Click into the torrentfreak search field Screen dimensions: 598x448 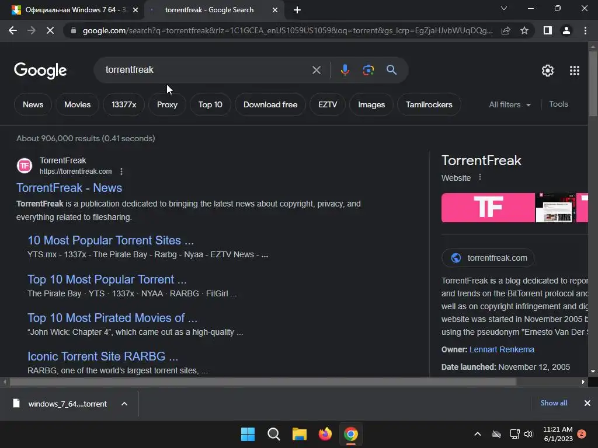click(206, 70)
